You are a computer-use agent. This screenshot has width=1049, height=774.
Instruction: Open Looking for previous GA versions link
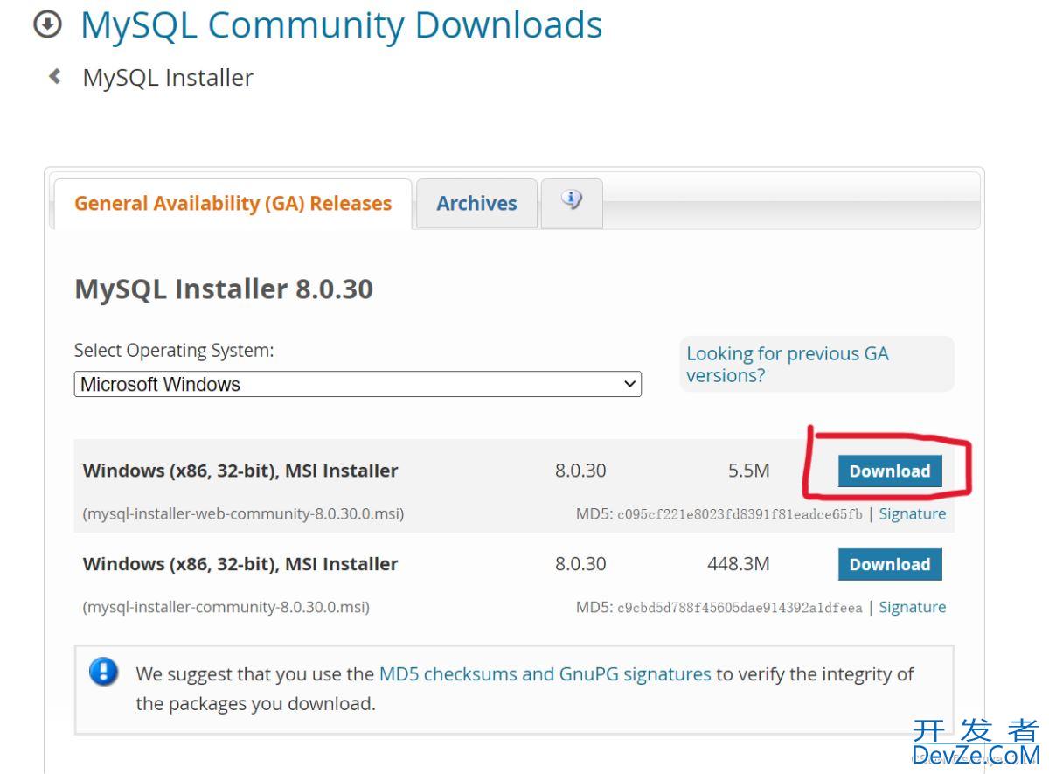tap(787, 365)
